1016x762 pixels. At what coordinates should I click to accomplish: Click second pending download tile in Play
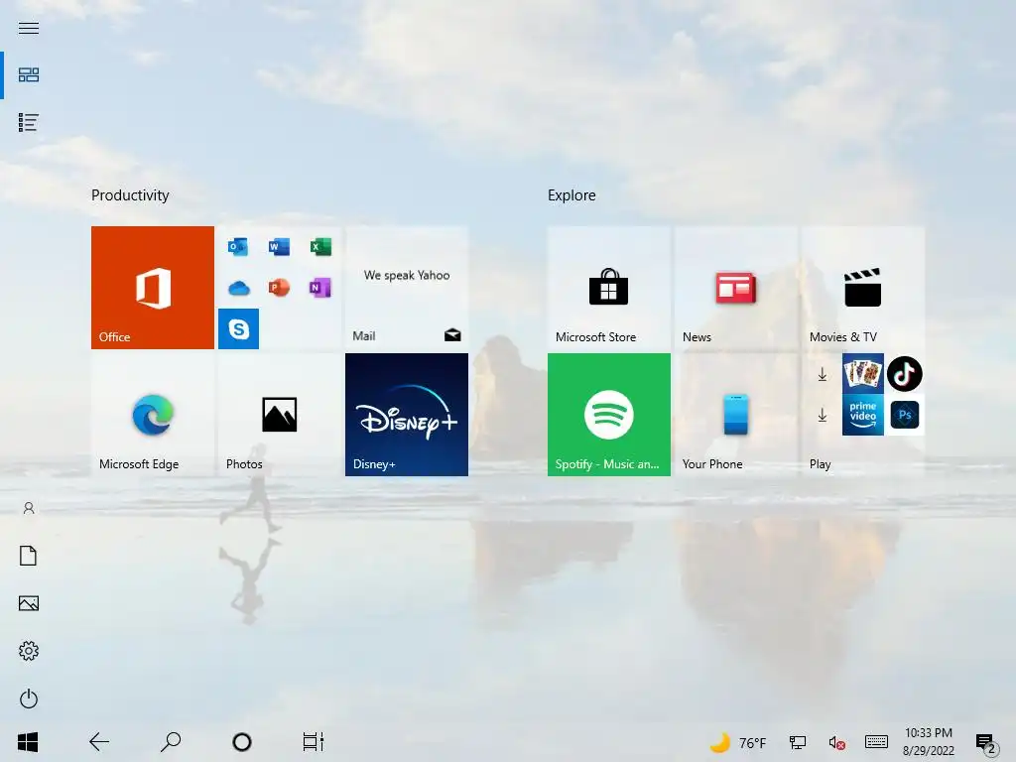[x=822, y=415]
